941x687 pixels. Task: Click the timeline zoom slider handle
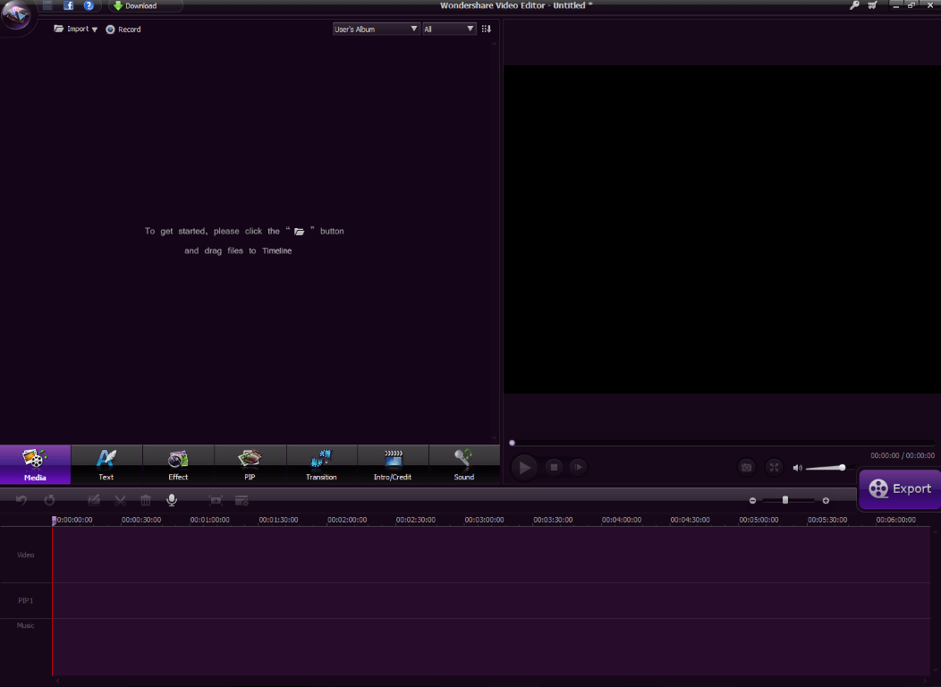coord(785,500)
